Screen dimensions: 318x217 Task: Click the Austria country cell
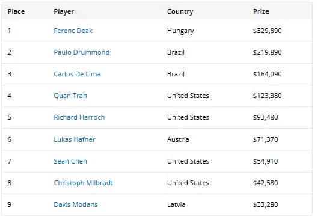click(x=178, y=139)
